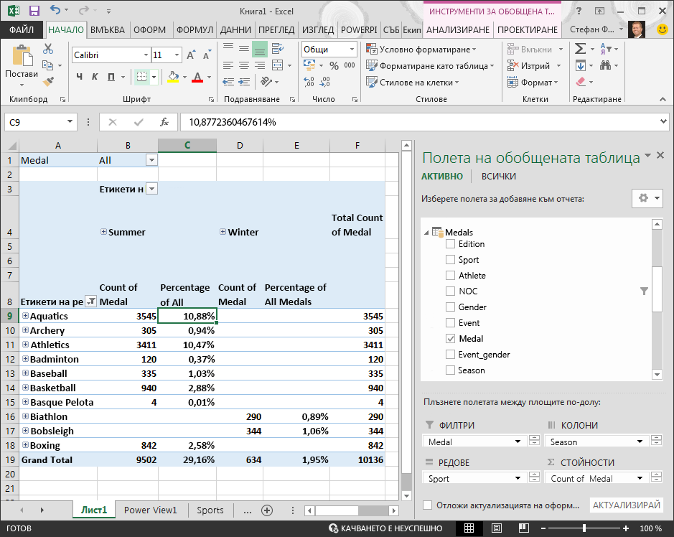Switch to Page Layout view icon

497,528
